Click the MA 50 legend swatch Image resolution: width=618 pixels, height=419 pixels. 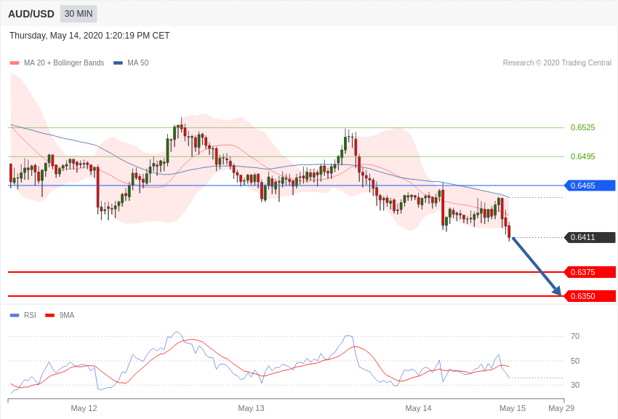click(x=118, y=63)
